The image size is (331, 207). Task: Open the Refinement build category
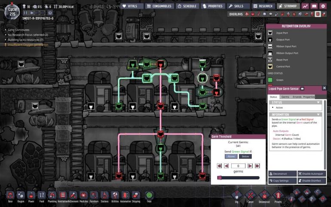(73, 196)
